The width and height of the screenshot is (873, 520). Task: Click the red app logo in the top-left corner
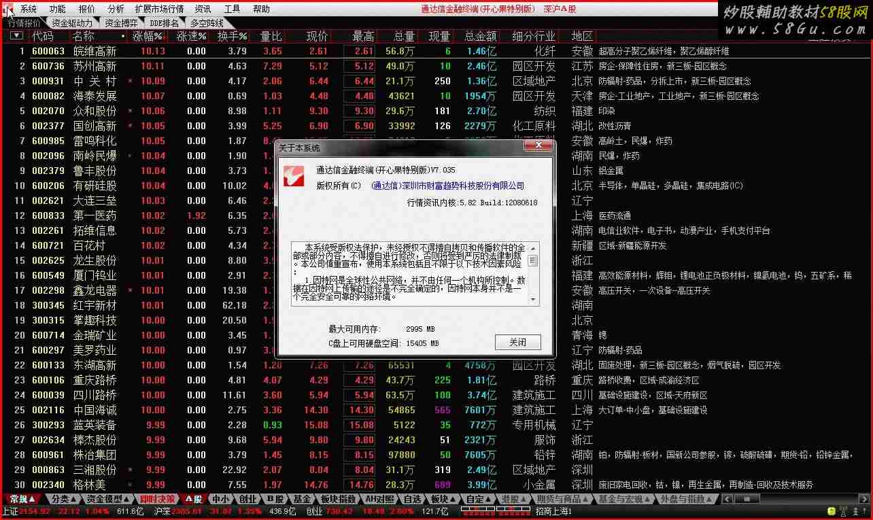tap(8, 9)
